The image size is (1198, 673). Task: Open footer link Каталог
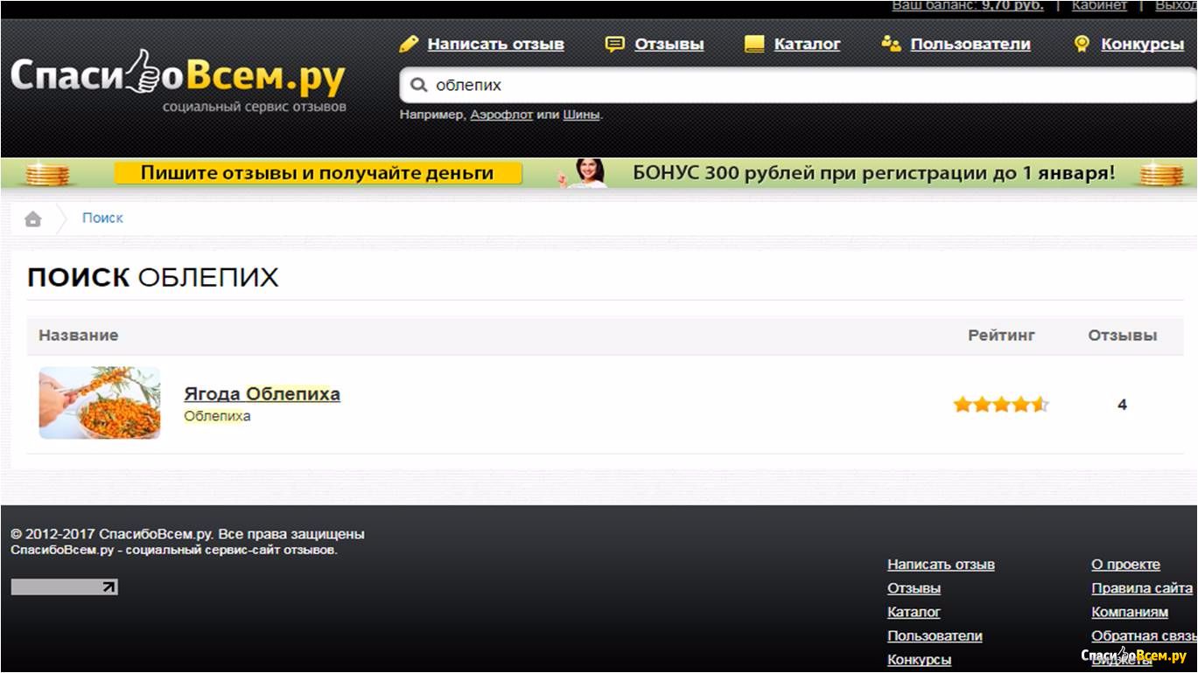click(x=914, y=612)
